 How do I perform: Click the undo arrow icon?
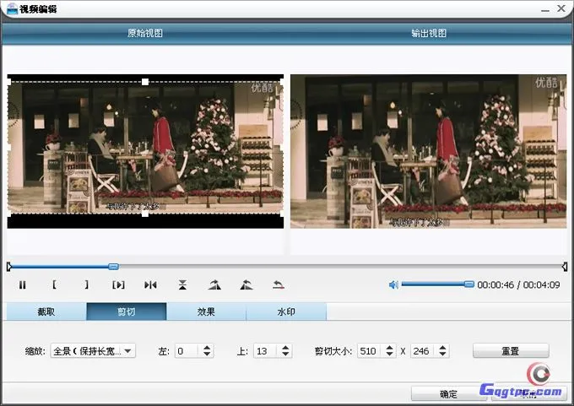pyautogui.click(x=278, y=285)
